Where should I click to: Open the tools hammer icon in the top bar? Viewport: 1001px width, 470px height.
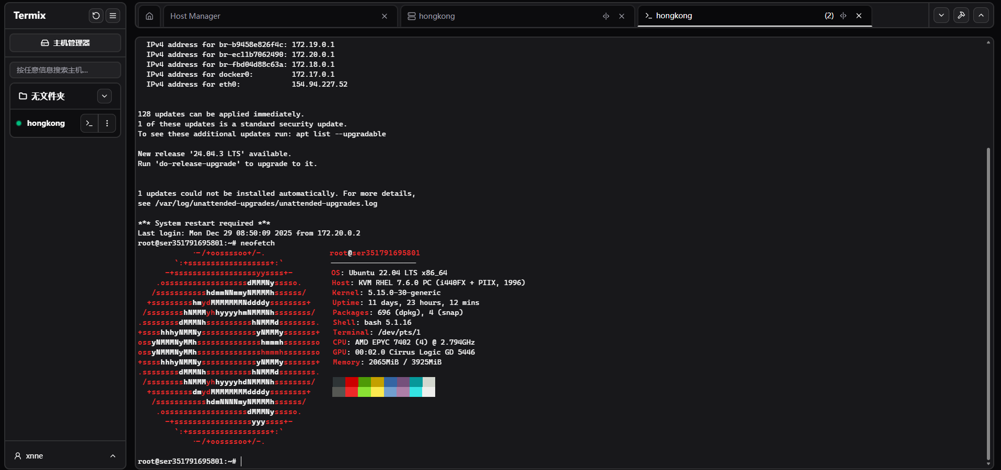tap(961, 15)
